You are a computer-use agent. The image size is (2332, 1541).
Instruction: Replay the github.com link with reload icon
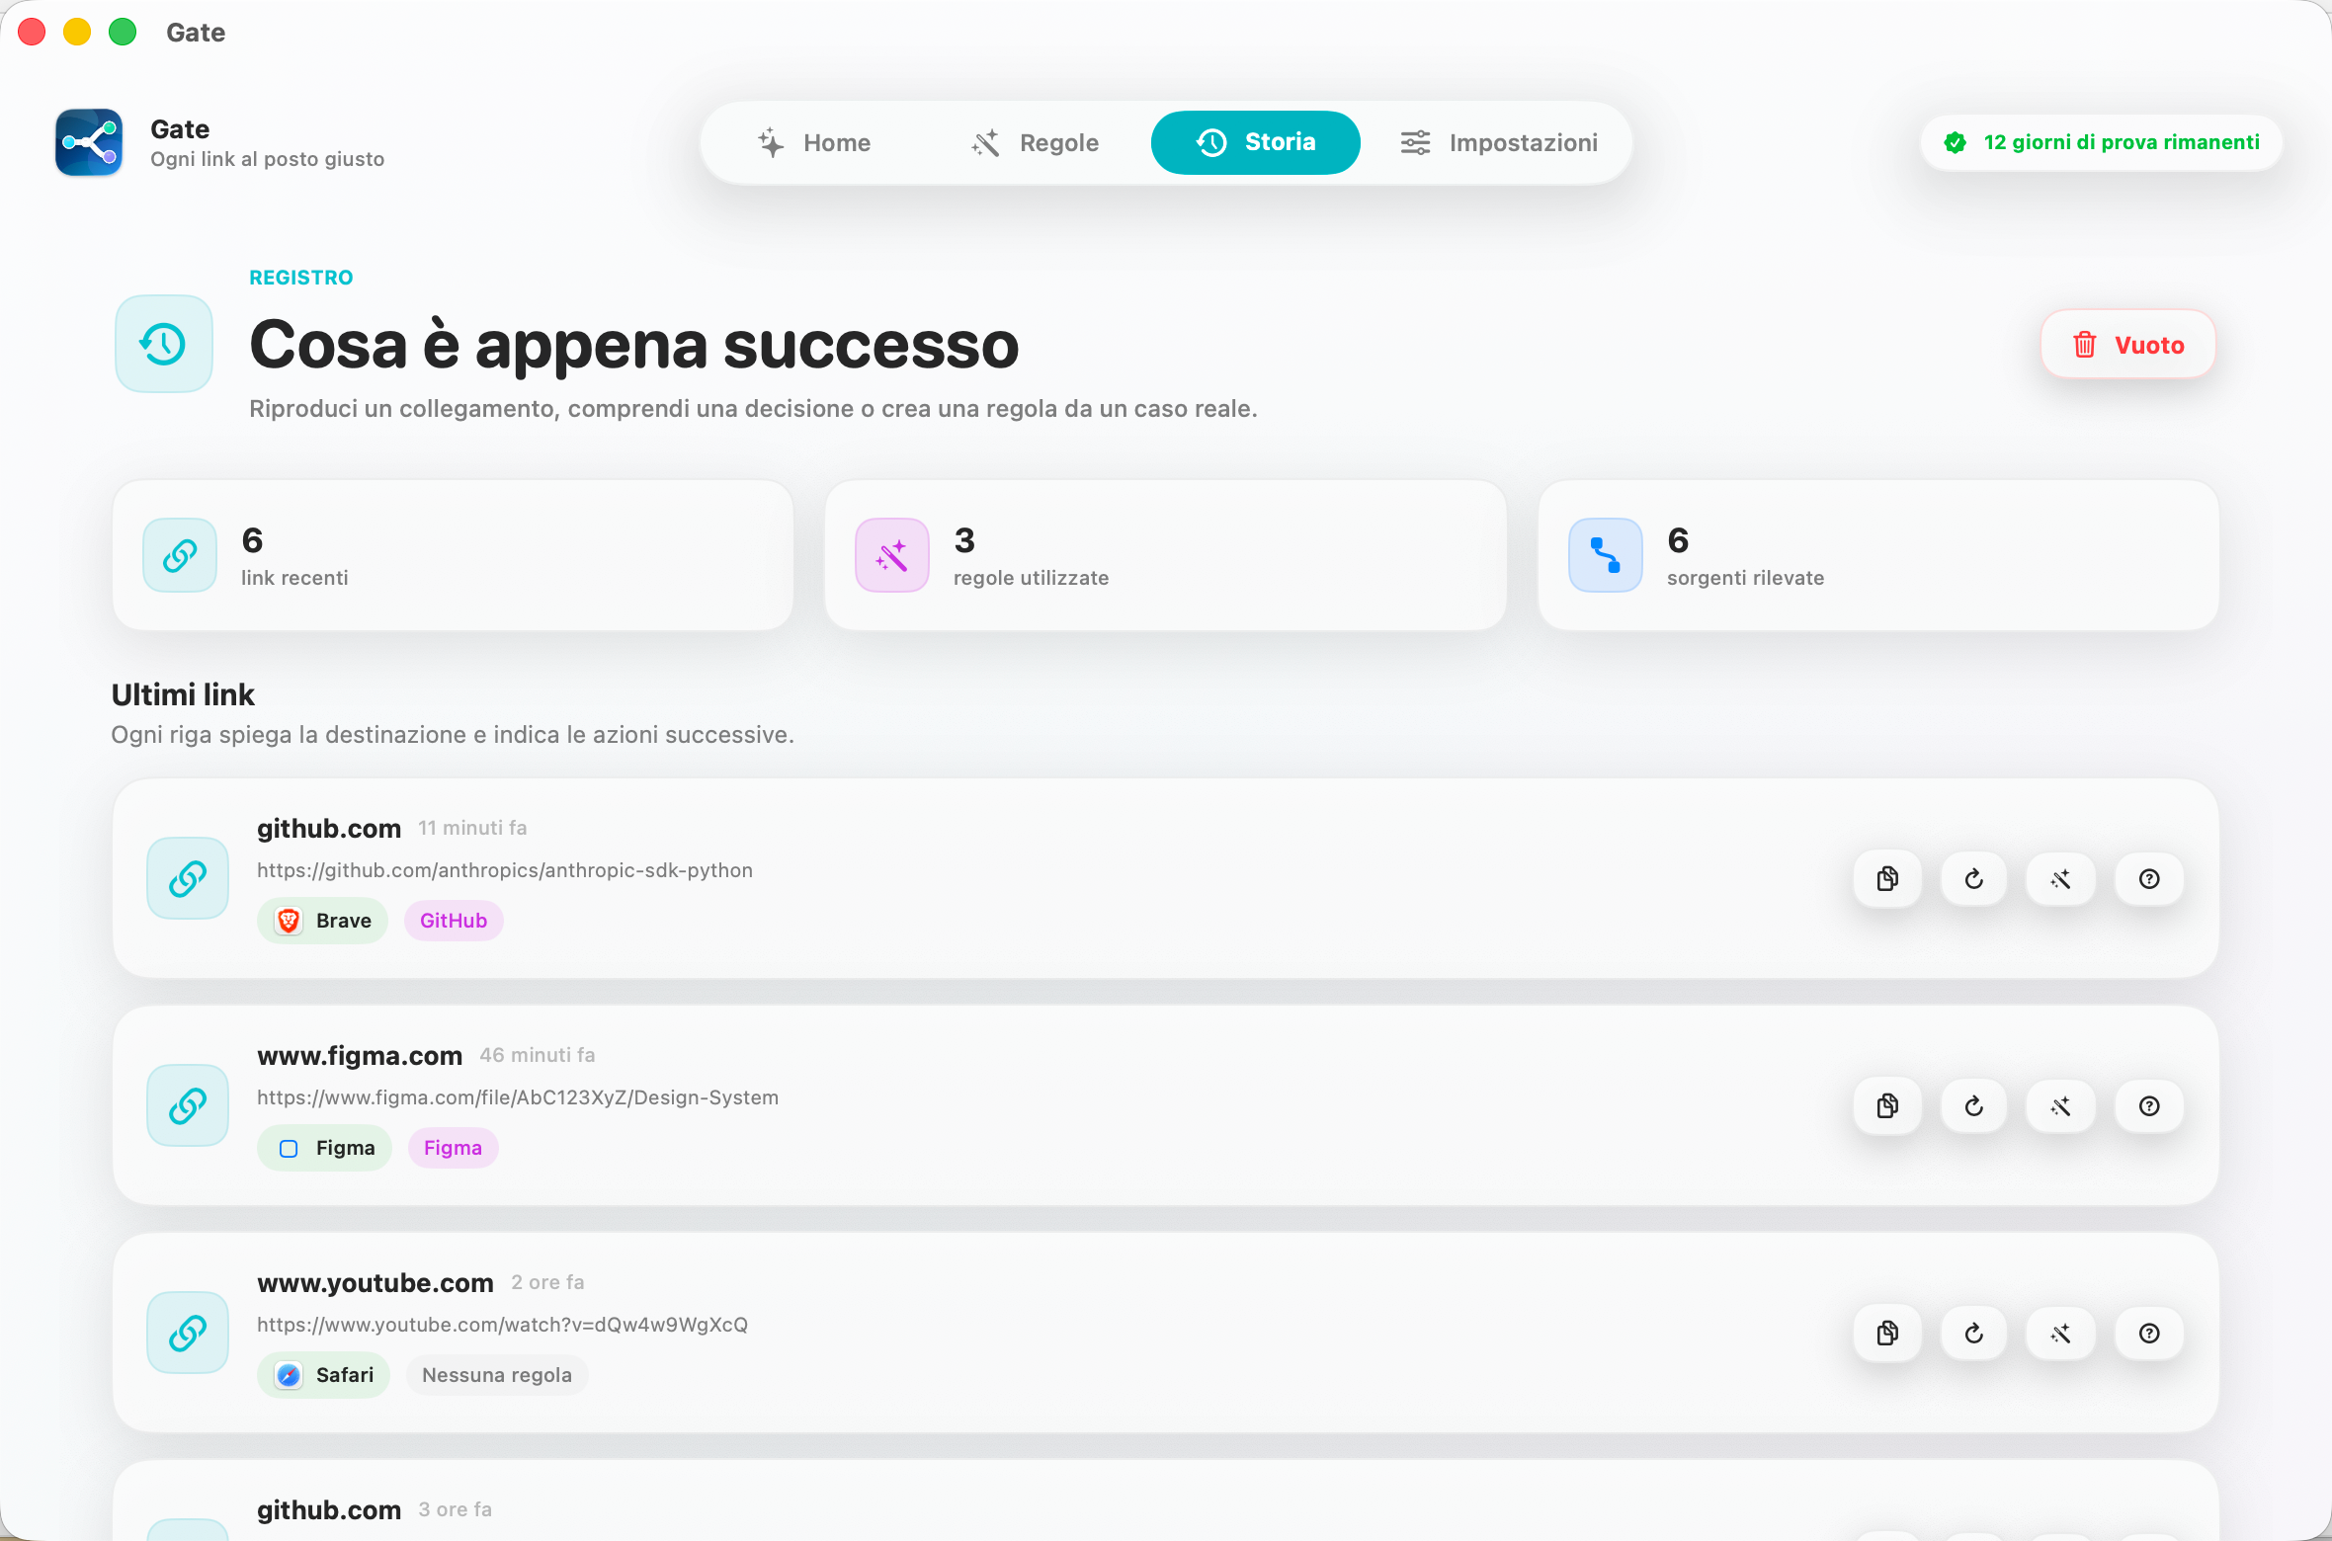tap(1973, 878)
